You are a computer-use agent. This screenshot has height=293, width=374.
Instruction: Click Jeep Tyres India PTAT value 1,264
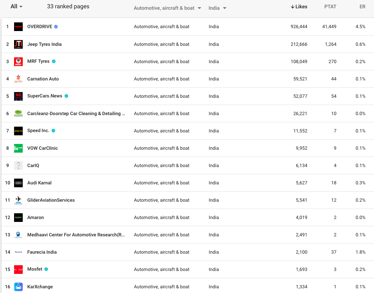331,44
